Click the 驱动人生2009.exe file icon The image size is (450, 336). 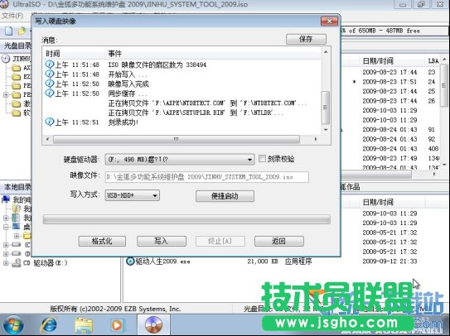130,262
